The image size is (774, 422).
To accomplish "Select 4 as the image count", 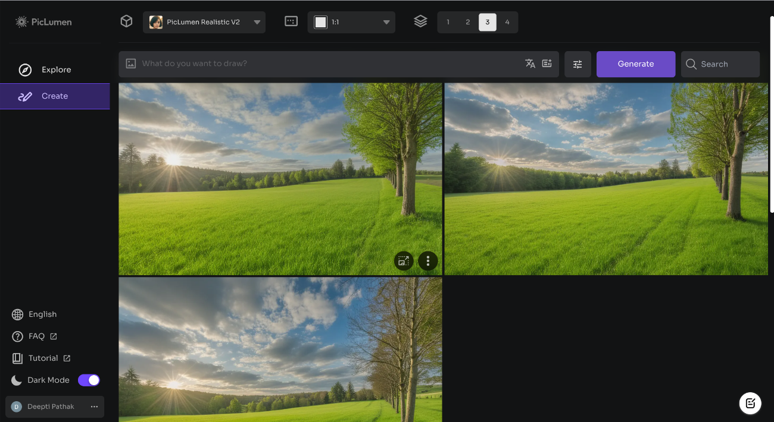I will coord(507,21).
